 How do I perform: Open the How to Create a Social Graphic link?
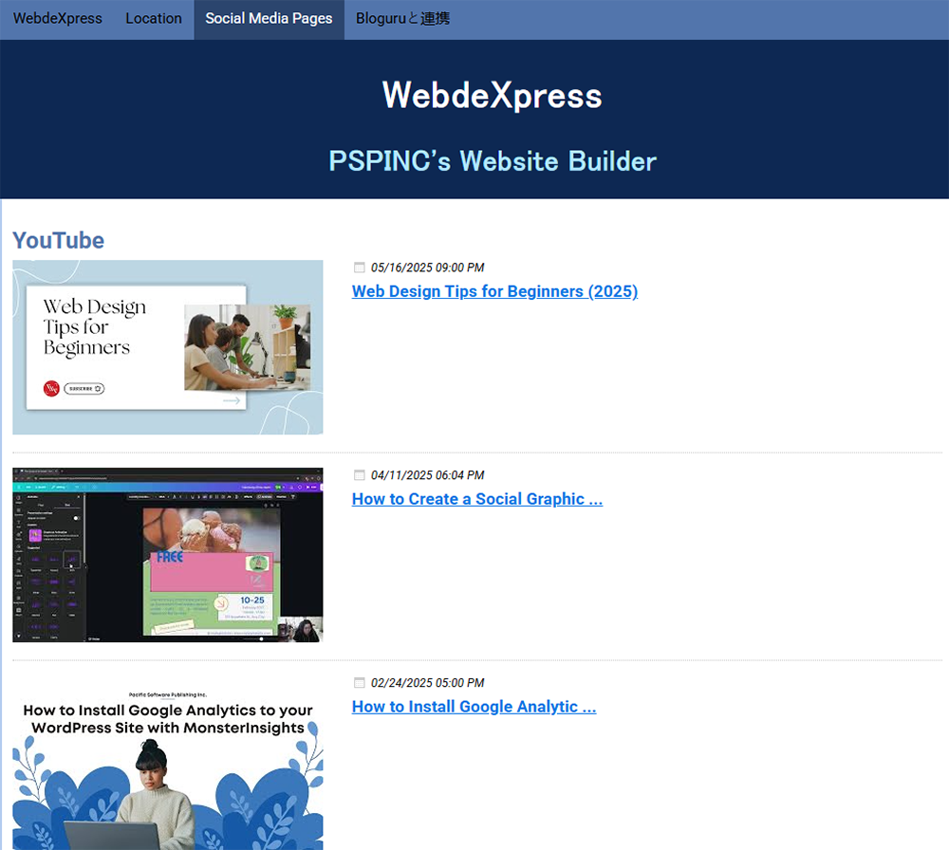(x=477, y=499)
